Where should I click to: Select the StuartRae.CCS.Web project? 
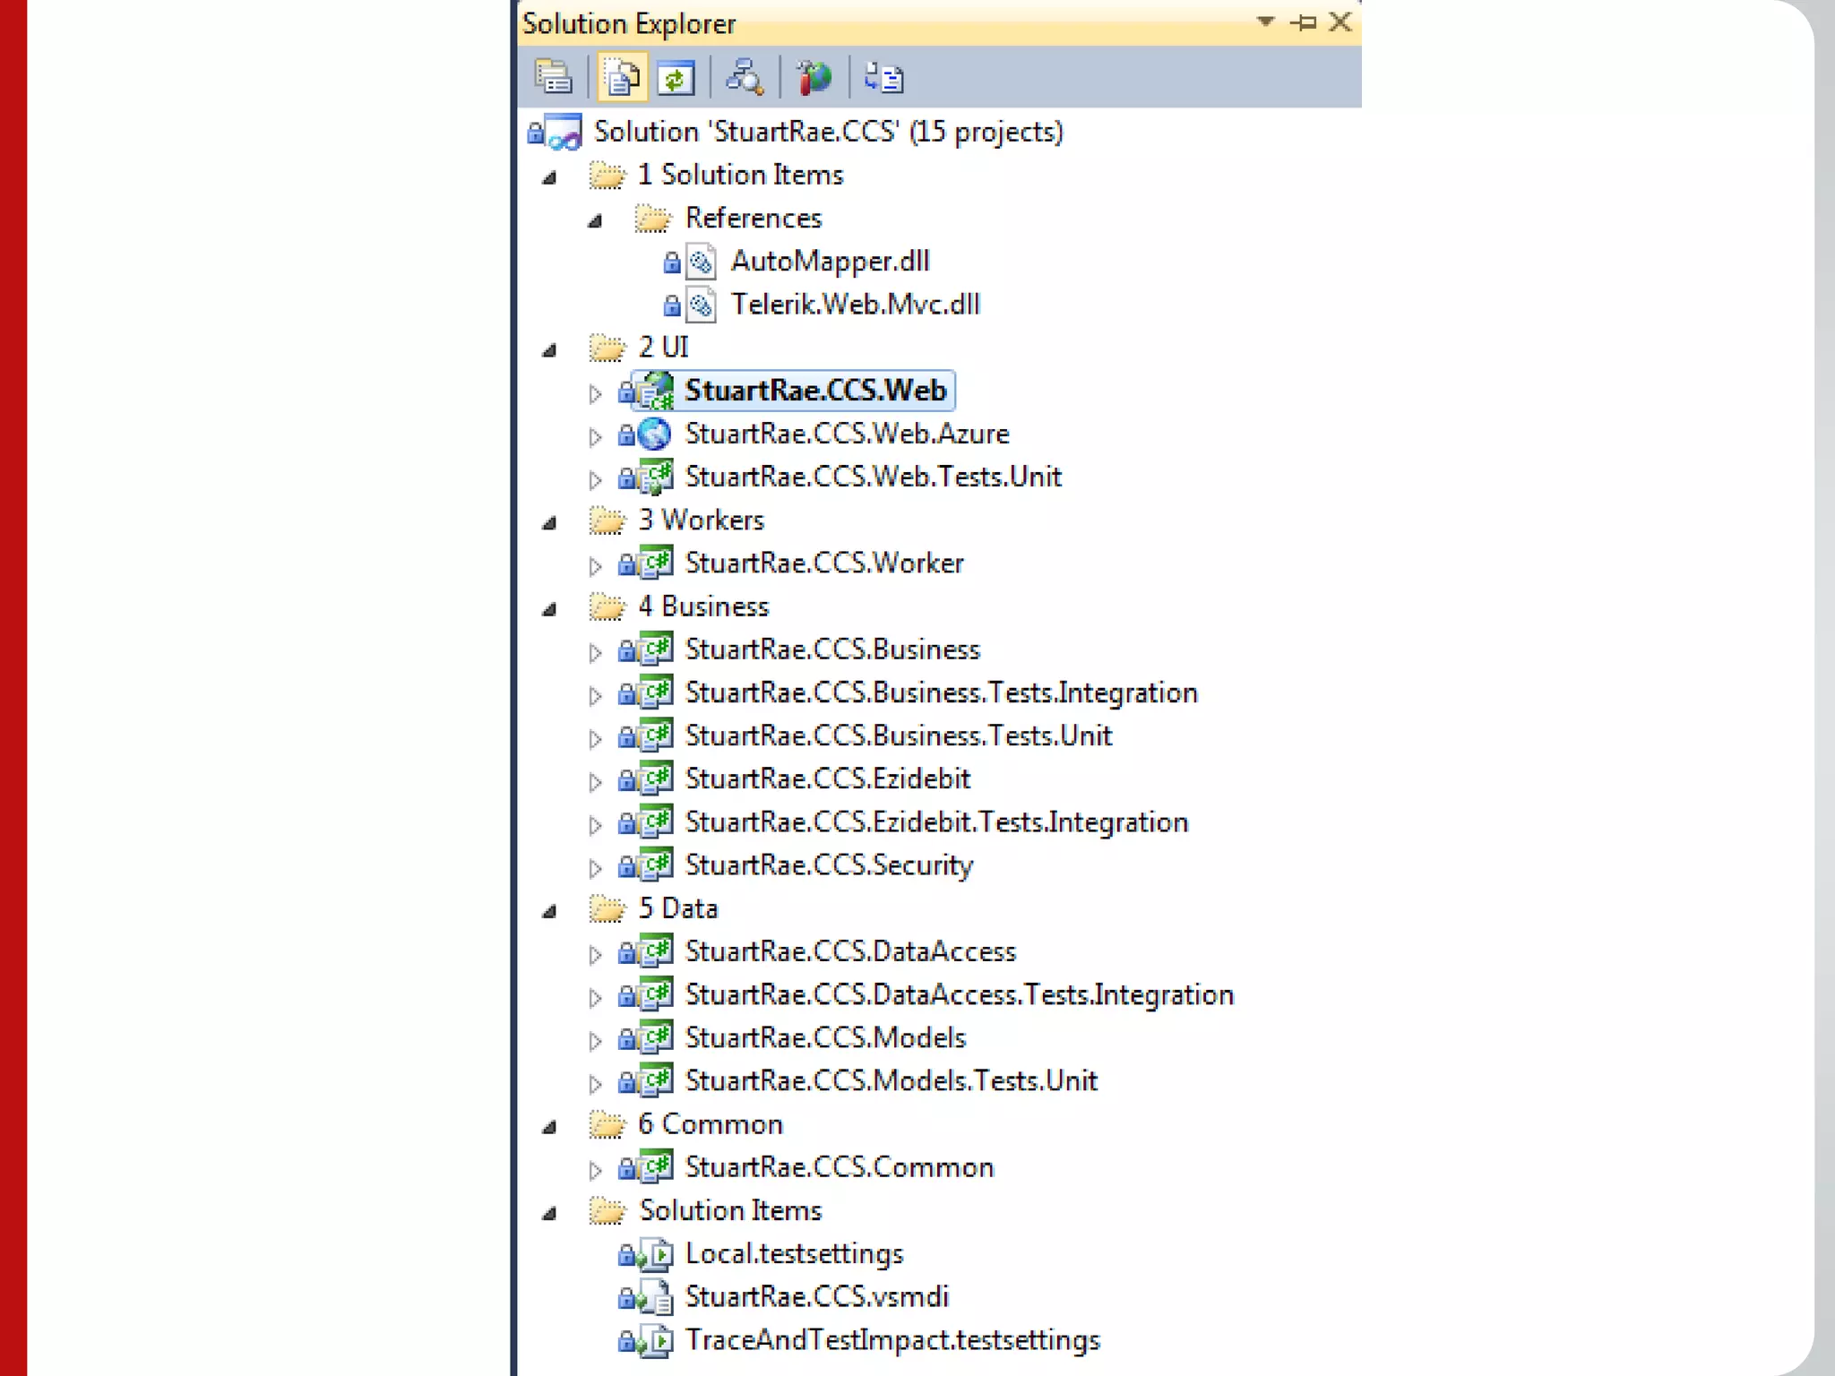[814, 391]
